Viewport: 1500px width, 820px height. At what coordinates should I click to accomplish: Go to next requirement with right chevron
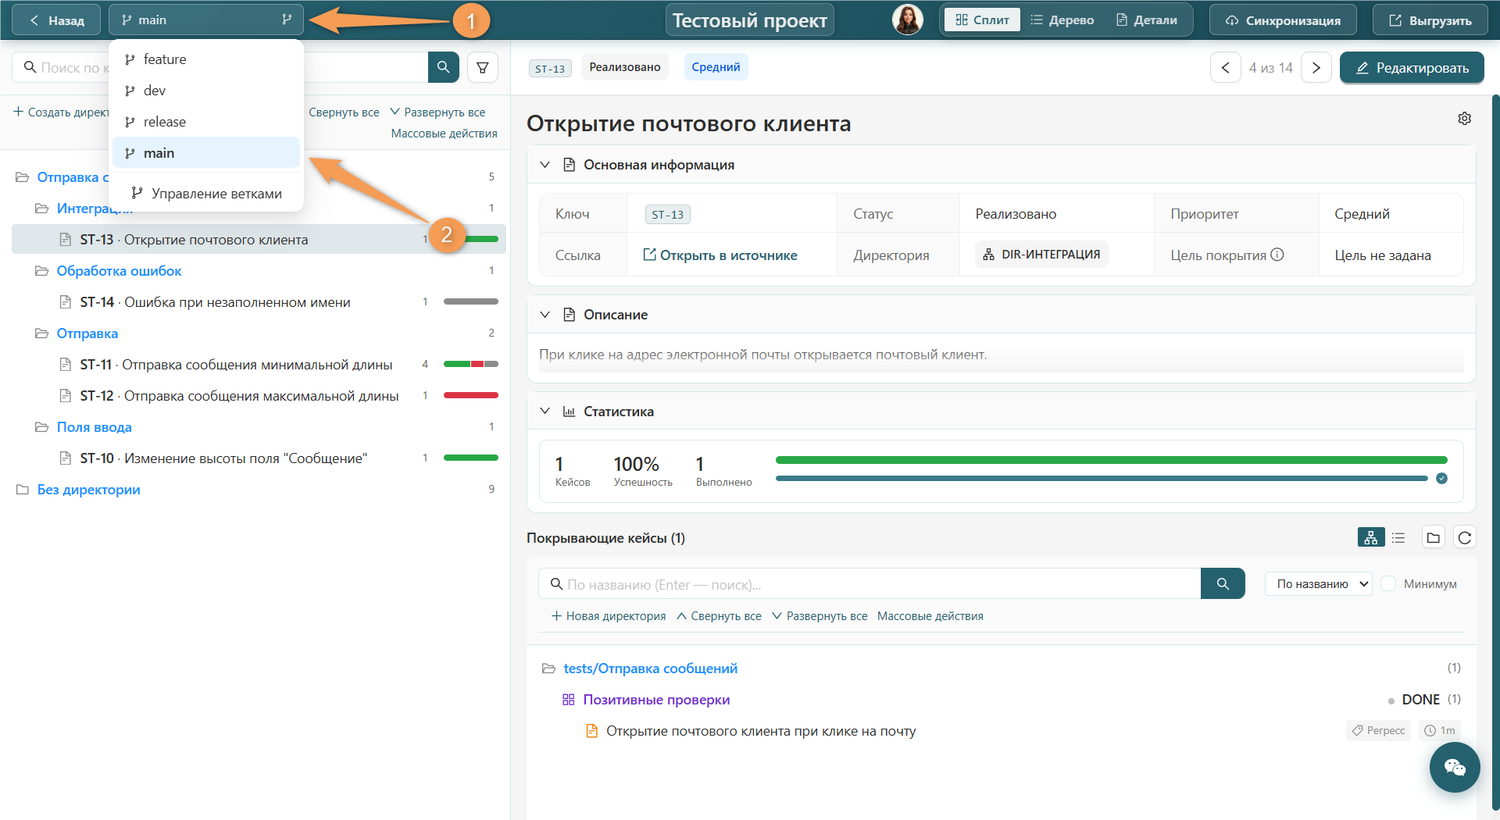[1316, 67]
